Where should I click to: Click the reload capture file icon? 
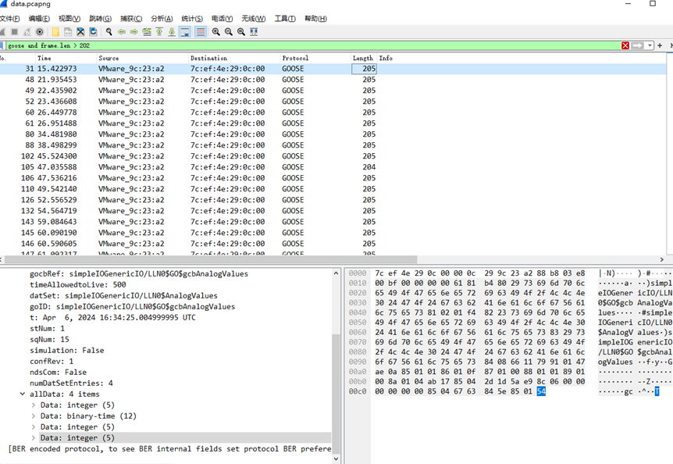pyautogui.click(x=93, y=32)
